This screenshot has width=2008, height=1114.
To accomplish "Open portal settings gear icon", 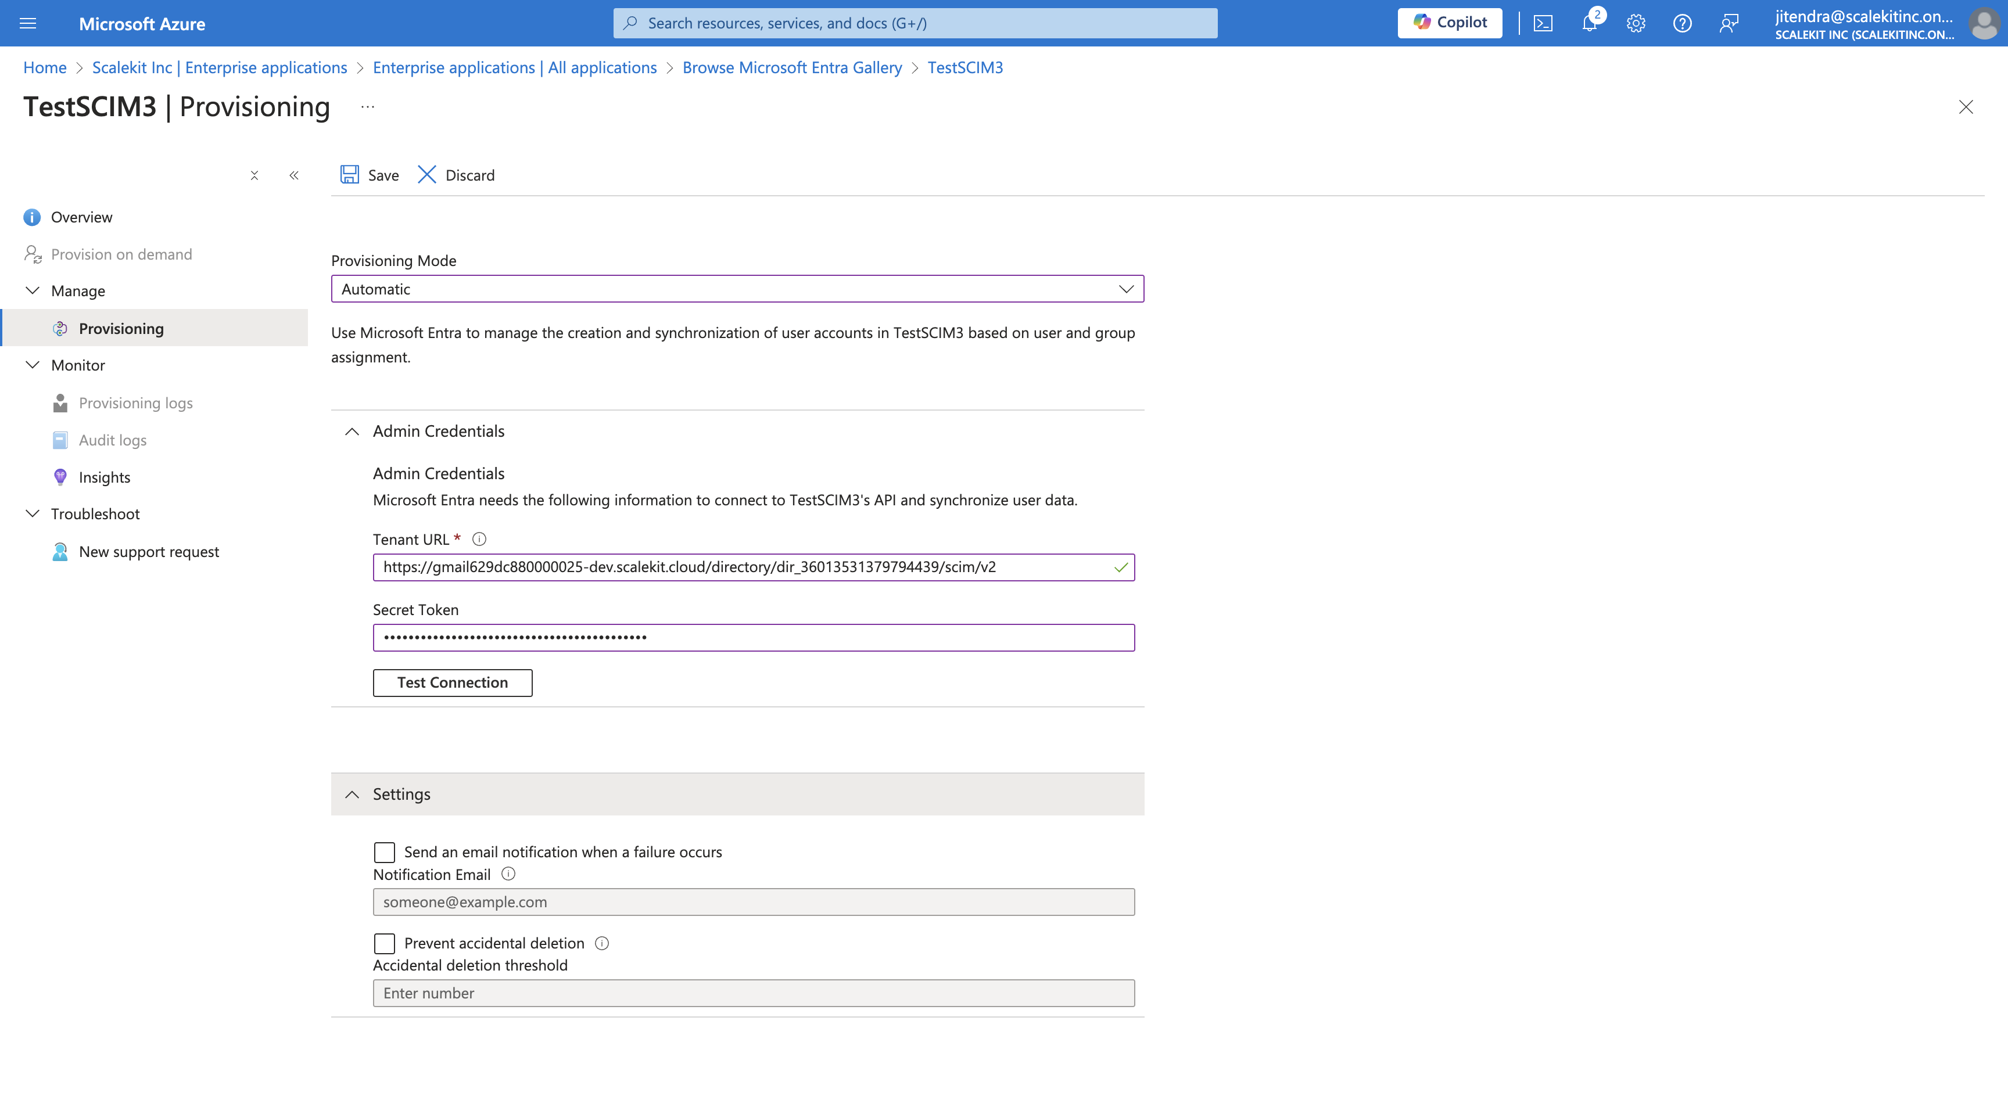I will 1636,23.
